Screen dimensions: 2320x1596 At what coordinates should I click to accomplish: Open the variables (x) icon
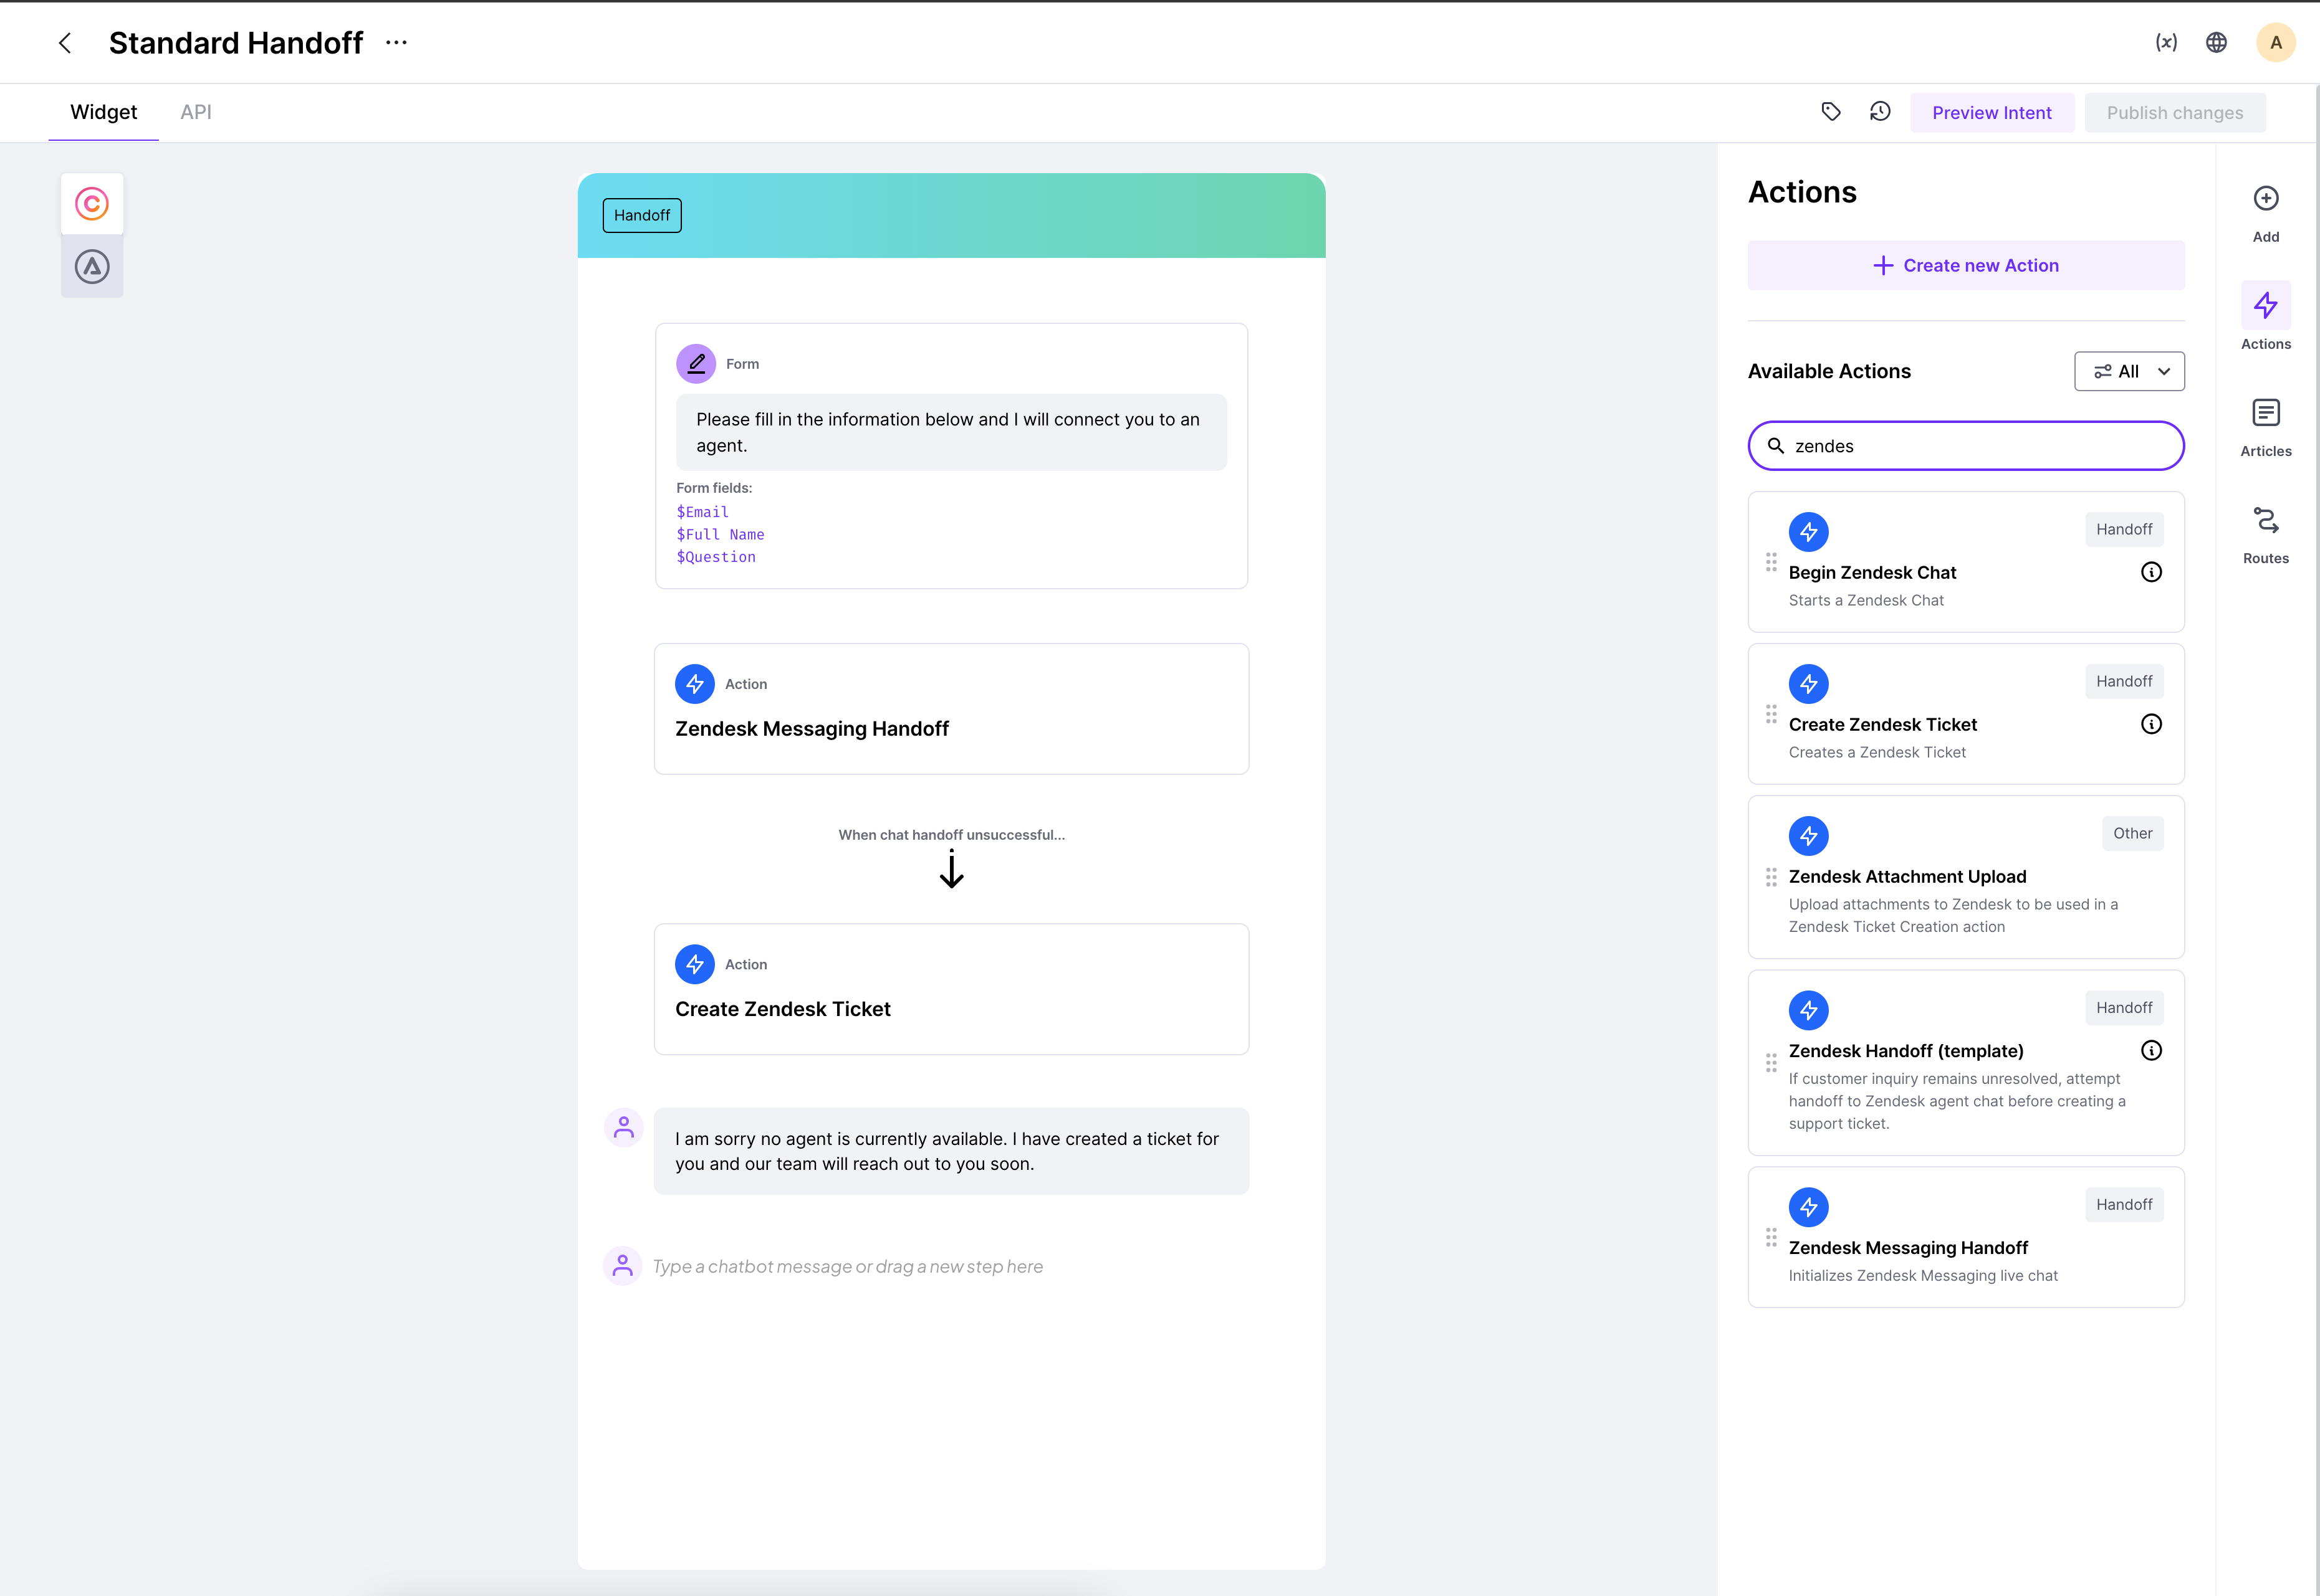pyautogui.click(x=2166, y=42)
